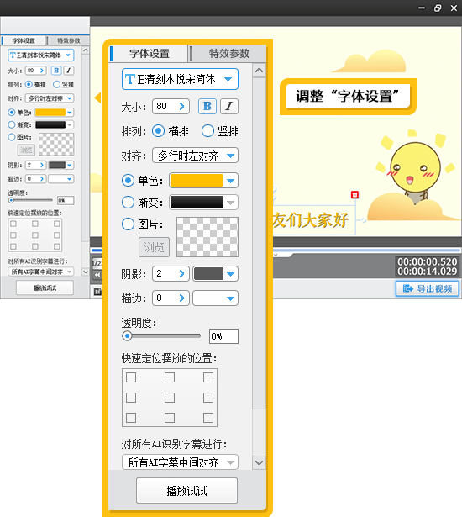
Task: Check bottom-center position box in enlarged panel
Action: tap(170, 418)
